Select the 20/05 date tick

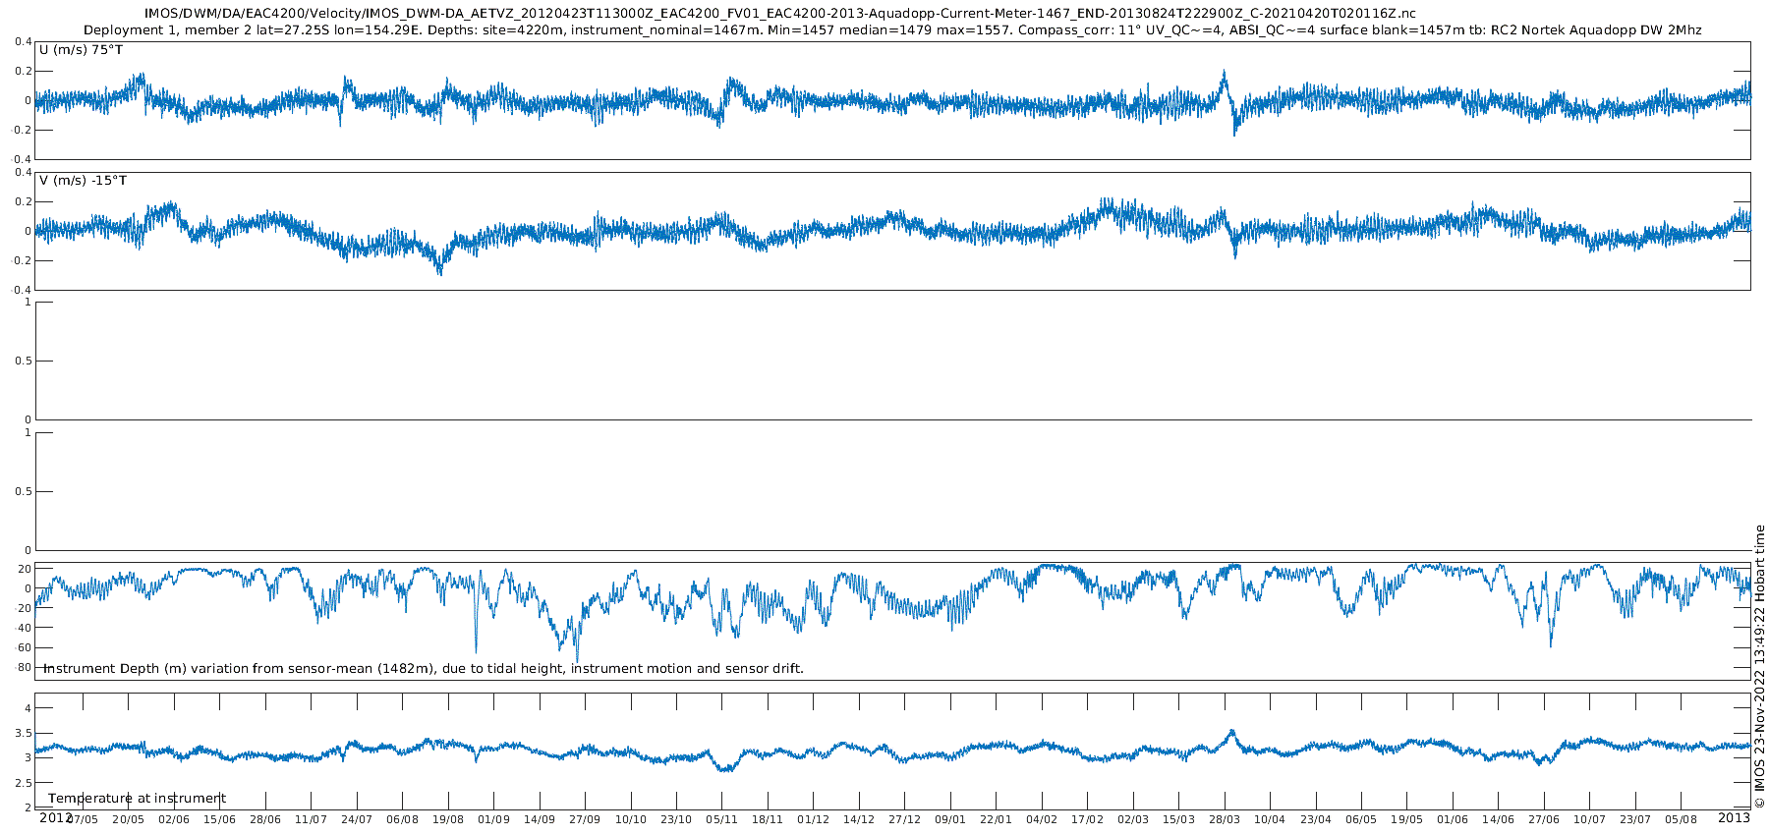[x=129, y=819]
